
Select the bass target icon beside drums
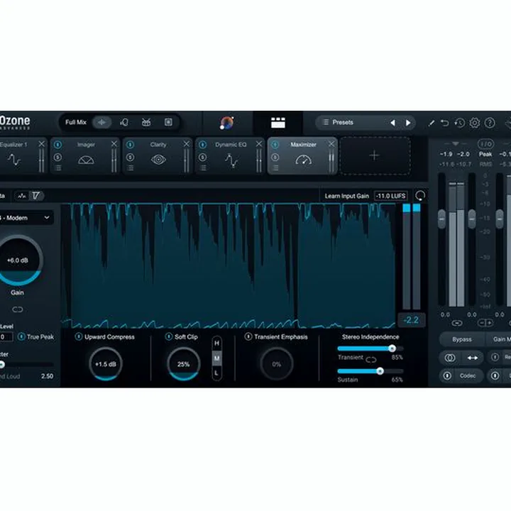168,123
